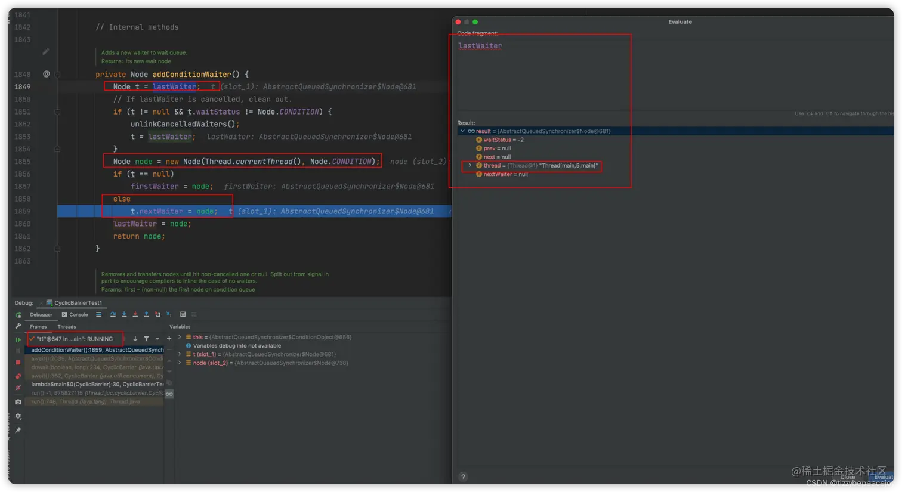
Task: Click the camera thread dump icon
Action: 18,402
